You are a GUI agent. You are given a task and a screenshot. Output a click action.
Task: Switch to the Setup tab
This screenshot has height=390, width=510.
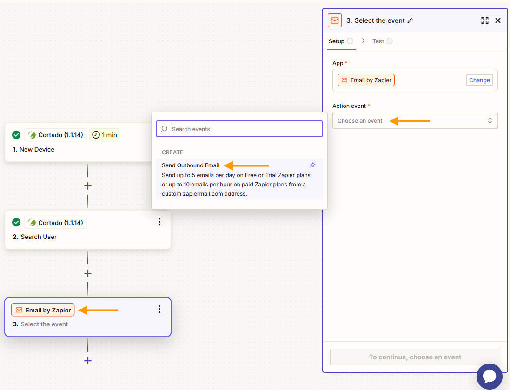[340, 41]
